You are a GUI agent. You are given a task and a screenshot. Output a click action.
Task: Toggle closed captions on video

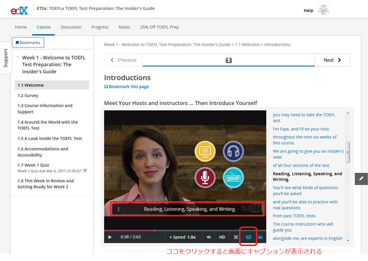click(248, 237)
